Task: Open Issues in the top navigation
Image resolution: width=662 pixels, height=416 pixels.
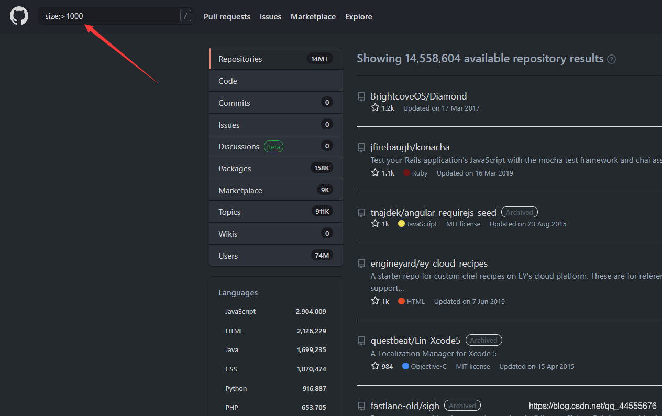Action: 270,17
